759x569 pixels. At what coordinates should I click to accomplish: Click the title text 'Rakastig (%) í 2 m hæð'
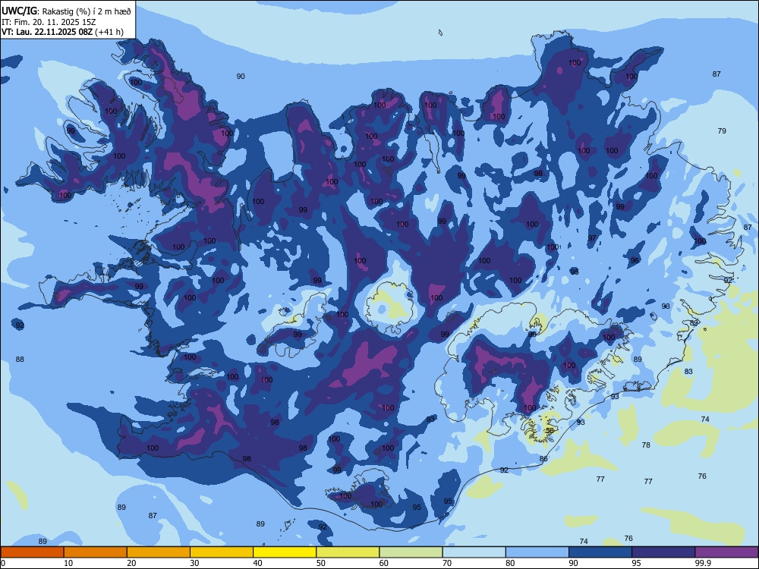pyautogui.click(x=87, y=11)
